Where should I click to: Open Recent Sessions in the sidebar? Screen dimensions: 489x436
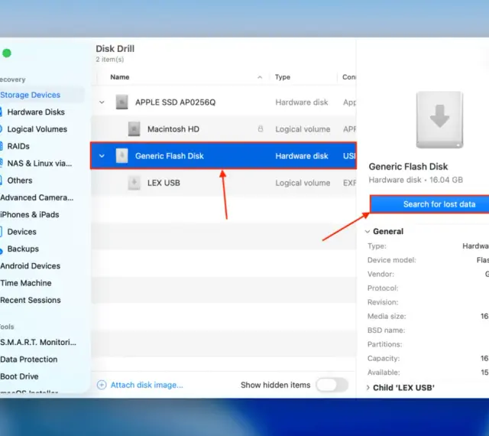[x=31, y=300]
